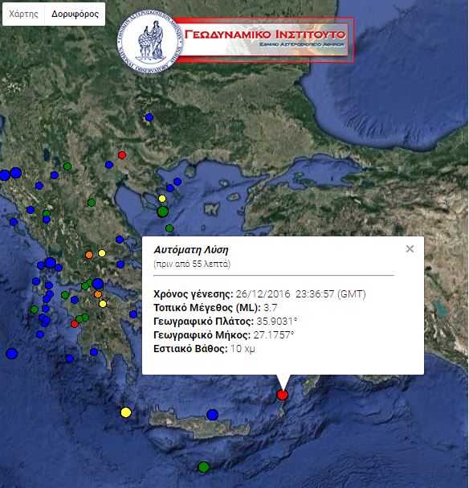Select the green marker in northwest Macedonia region
This screenshot has width=469, height=488.
click(x=67, y=166)
